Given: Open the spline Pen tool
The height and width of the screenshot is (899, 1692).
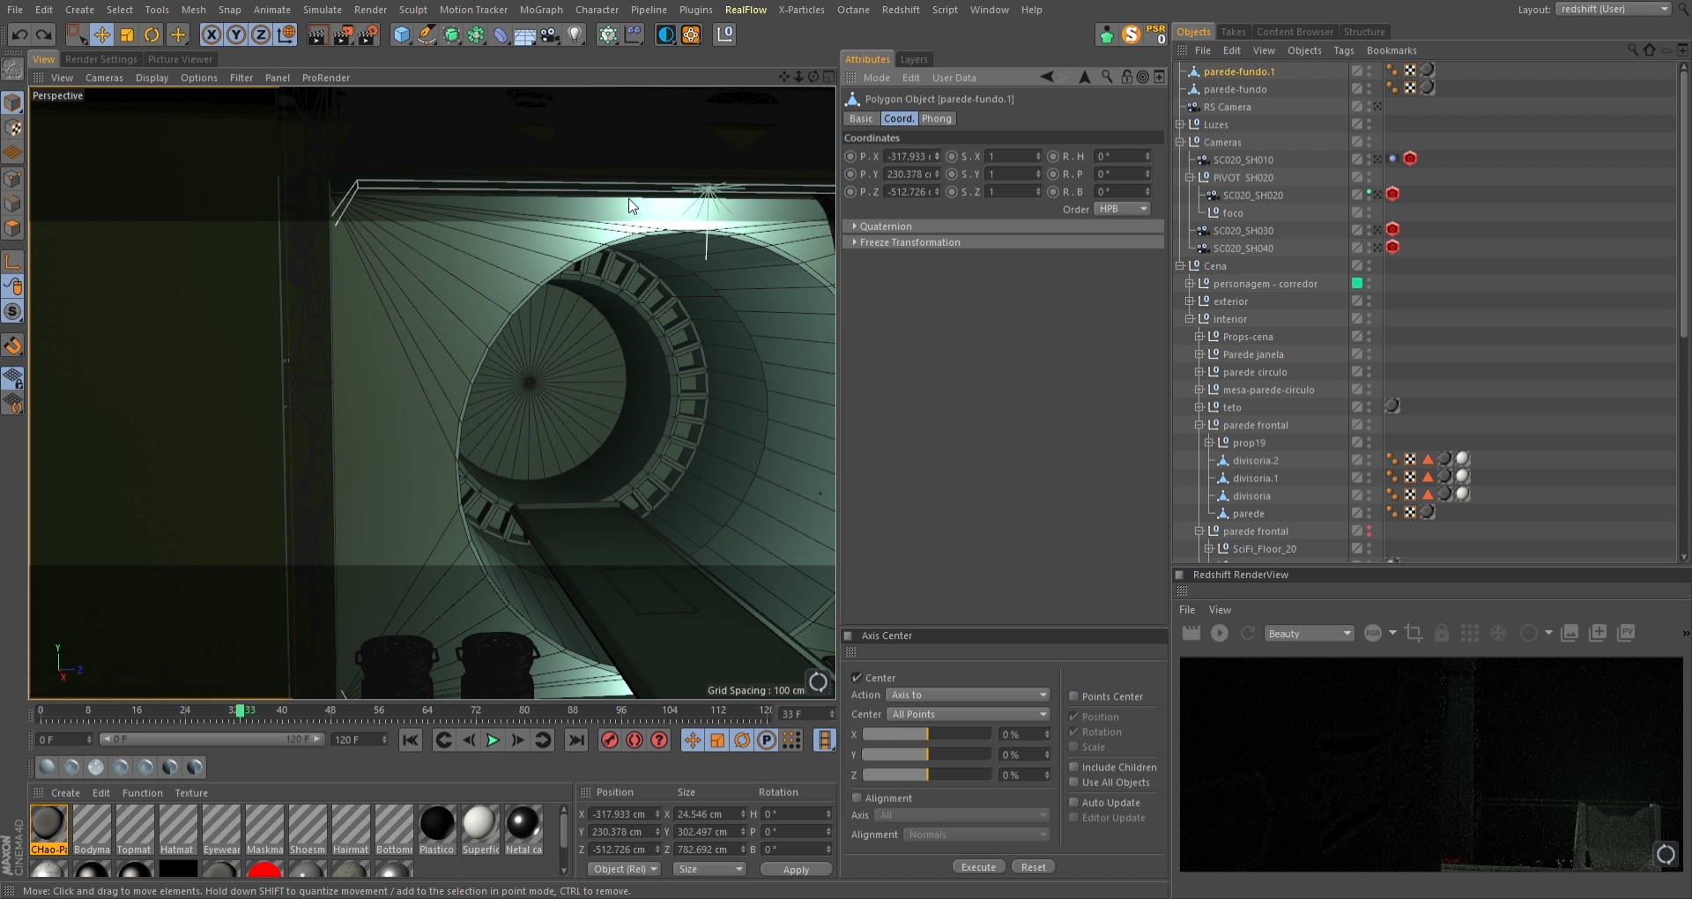Looking at the screenshot, I should pyautogui.click(x=427, y=34).
